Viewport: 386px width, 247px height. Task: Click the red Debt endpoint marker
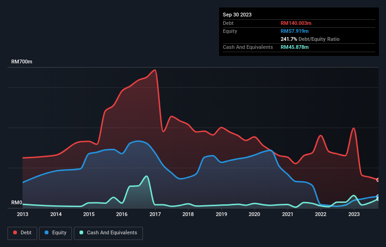(378, 180)
